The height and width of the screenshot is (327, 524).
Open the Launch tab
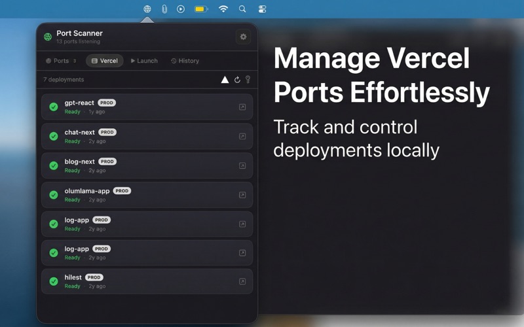click(144, 61)
